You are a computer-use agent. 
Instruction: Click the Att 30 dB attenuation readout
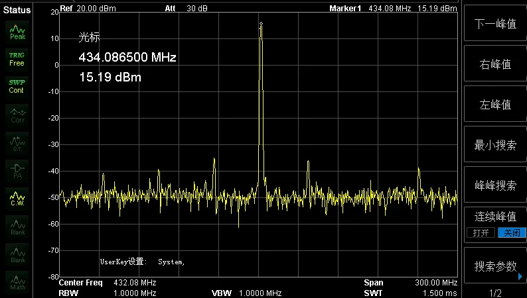[187, 9]
